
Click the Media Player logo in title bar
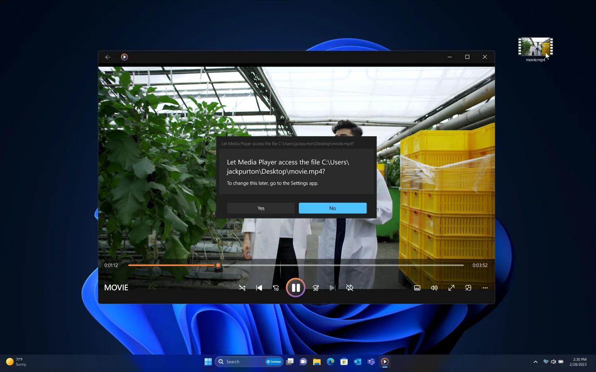pyautogui.click(x=124, y=57)
